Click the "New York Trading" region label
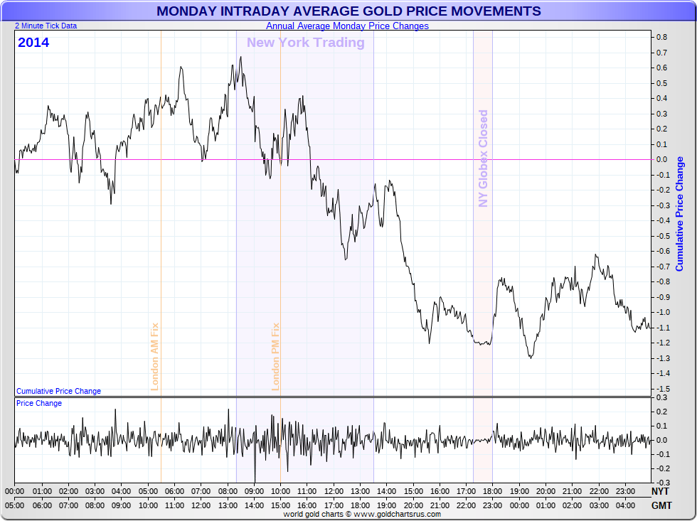Viewport: 697px width, 521px height. 306,43
